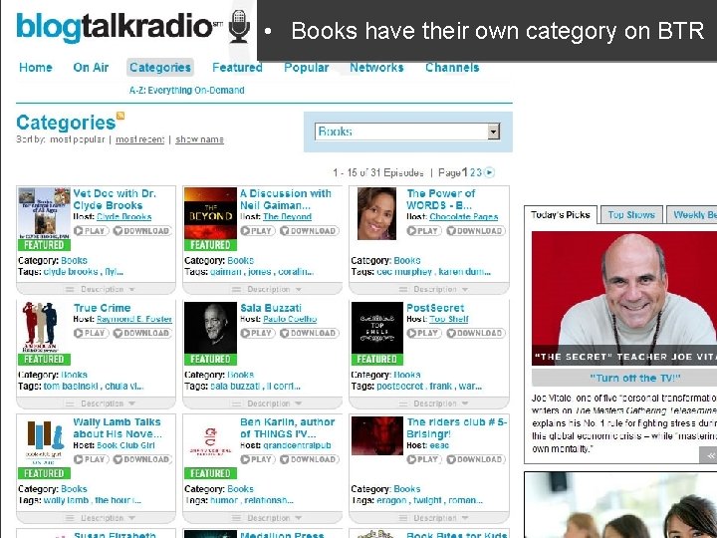
Task: Open the PostSecret episode title
Action: (x=435, y=308)
